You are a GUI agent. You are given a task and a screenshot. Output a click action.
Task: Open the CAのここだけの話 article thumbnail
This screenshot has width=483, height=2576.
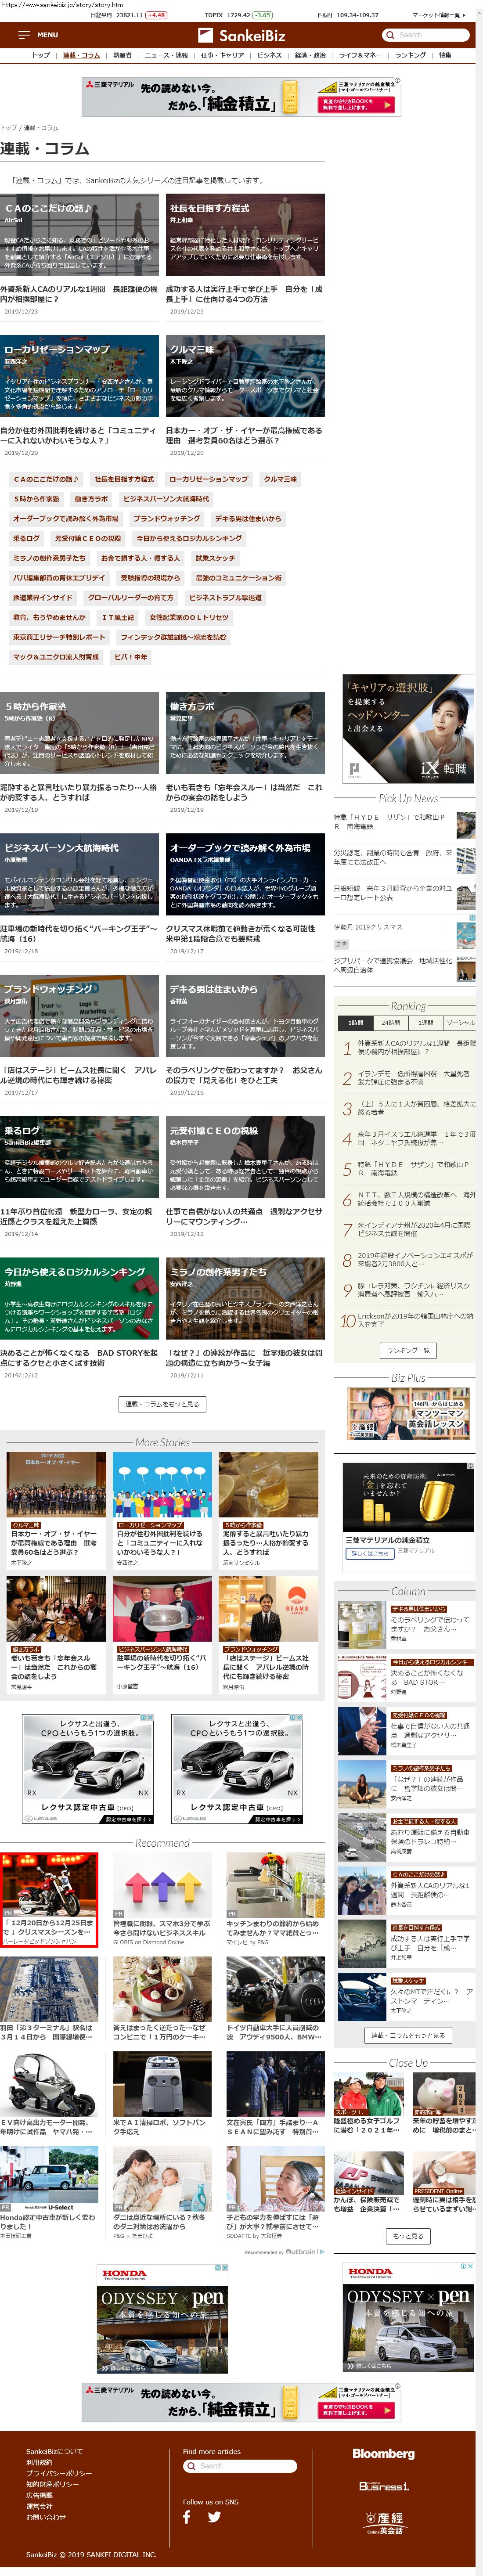click(x=79, y=235)
